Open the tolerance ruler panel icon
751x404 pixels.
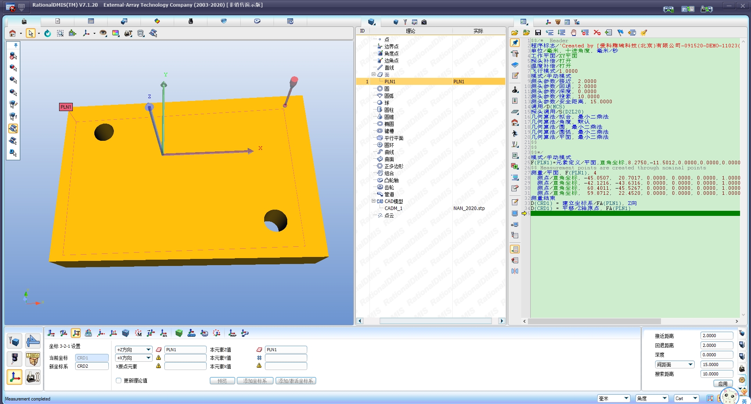click(x=33, y=341)
